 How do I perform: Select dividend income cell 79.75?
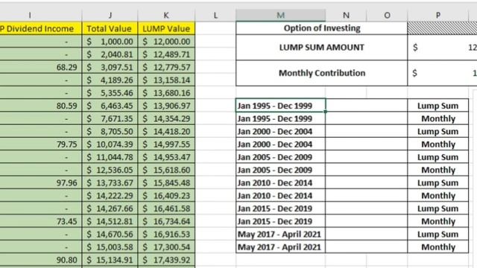(x=41, y=144)
